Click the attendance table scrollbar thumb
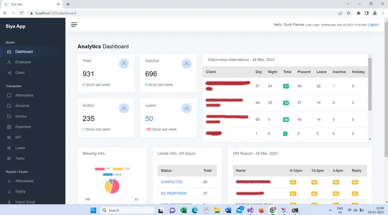Image resolution: width=388 pixels, height=215 pixels. 370,84
